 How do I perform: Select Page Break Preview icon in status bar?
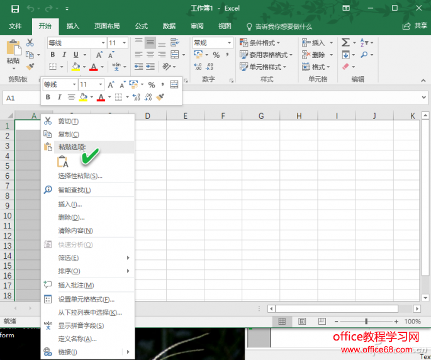click(x=322, y=321)
